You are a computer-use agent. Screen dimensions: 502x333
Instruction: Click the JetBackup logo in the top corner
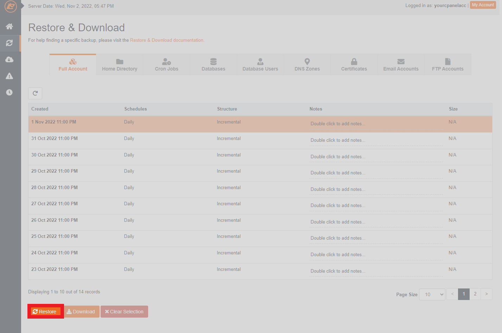click(10, 6)
